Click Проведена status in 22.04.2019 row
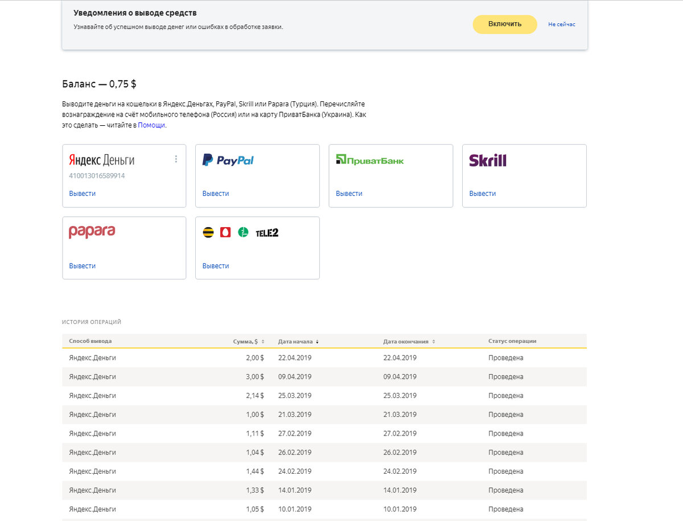Viewport: 683px width, 521px height. (x=505, y=358)
